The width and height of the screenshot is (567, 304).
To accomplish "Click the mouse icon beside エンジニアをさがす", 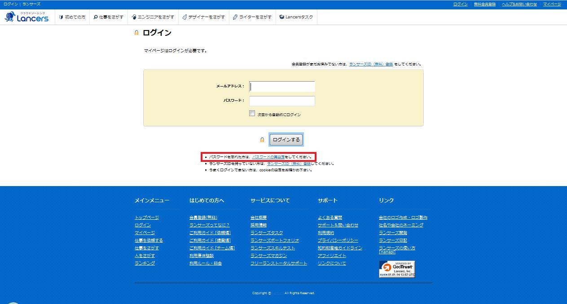I will pos(134,17).
